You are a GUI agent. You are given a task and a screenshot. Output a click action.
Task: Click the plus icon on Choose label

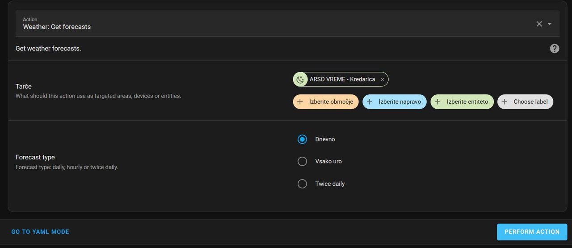click(505, 102)
